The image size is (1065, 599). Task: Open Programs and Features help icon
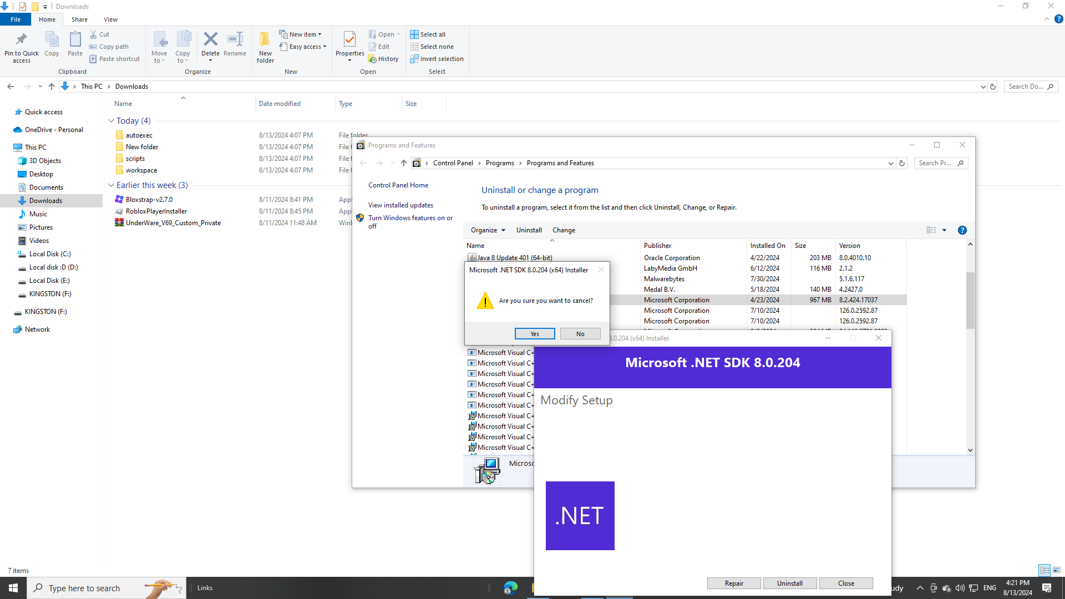[962, 230]
